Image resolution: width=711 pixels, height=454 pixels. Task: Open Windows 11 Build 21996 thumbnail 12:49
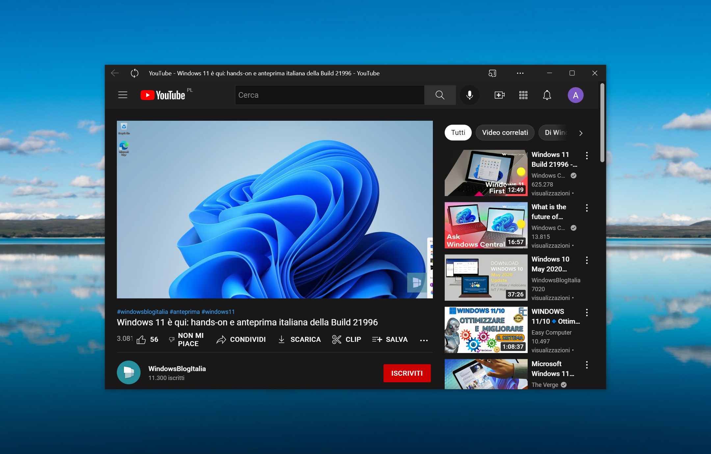[x=486, y=173]
